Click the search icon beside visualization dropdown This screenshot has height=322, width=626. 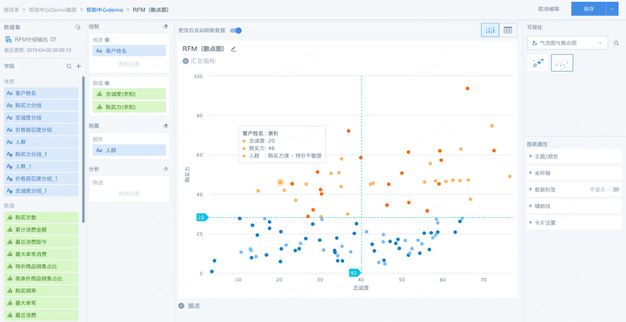tap(616, 43)
